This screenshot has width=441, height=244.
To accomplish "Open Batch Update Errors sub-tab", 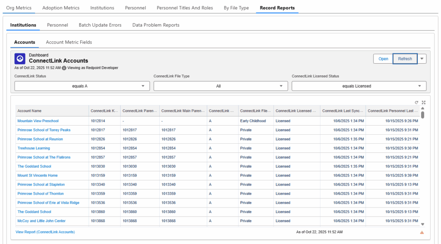I will (100, 25).
